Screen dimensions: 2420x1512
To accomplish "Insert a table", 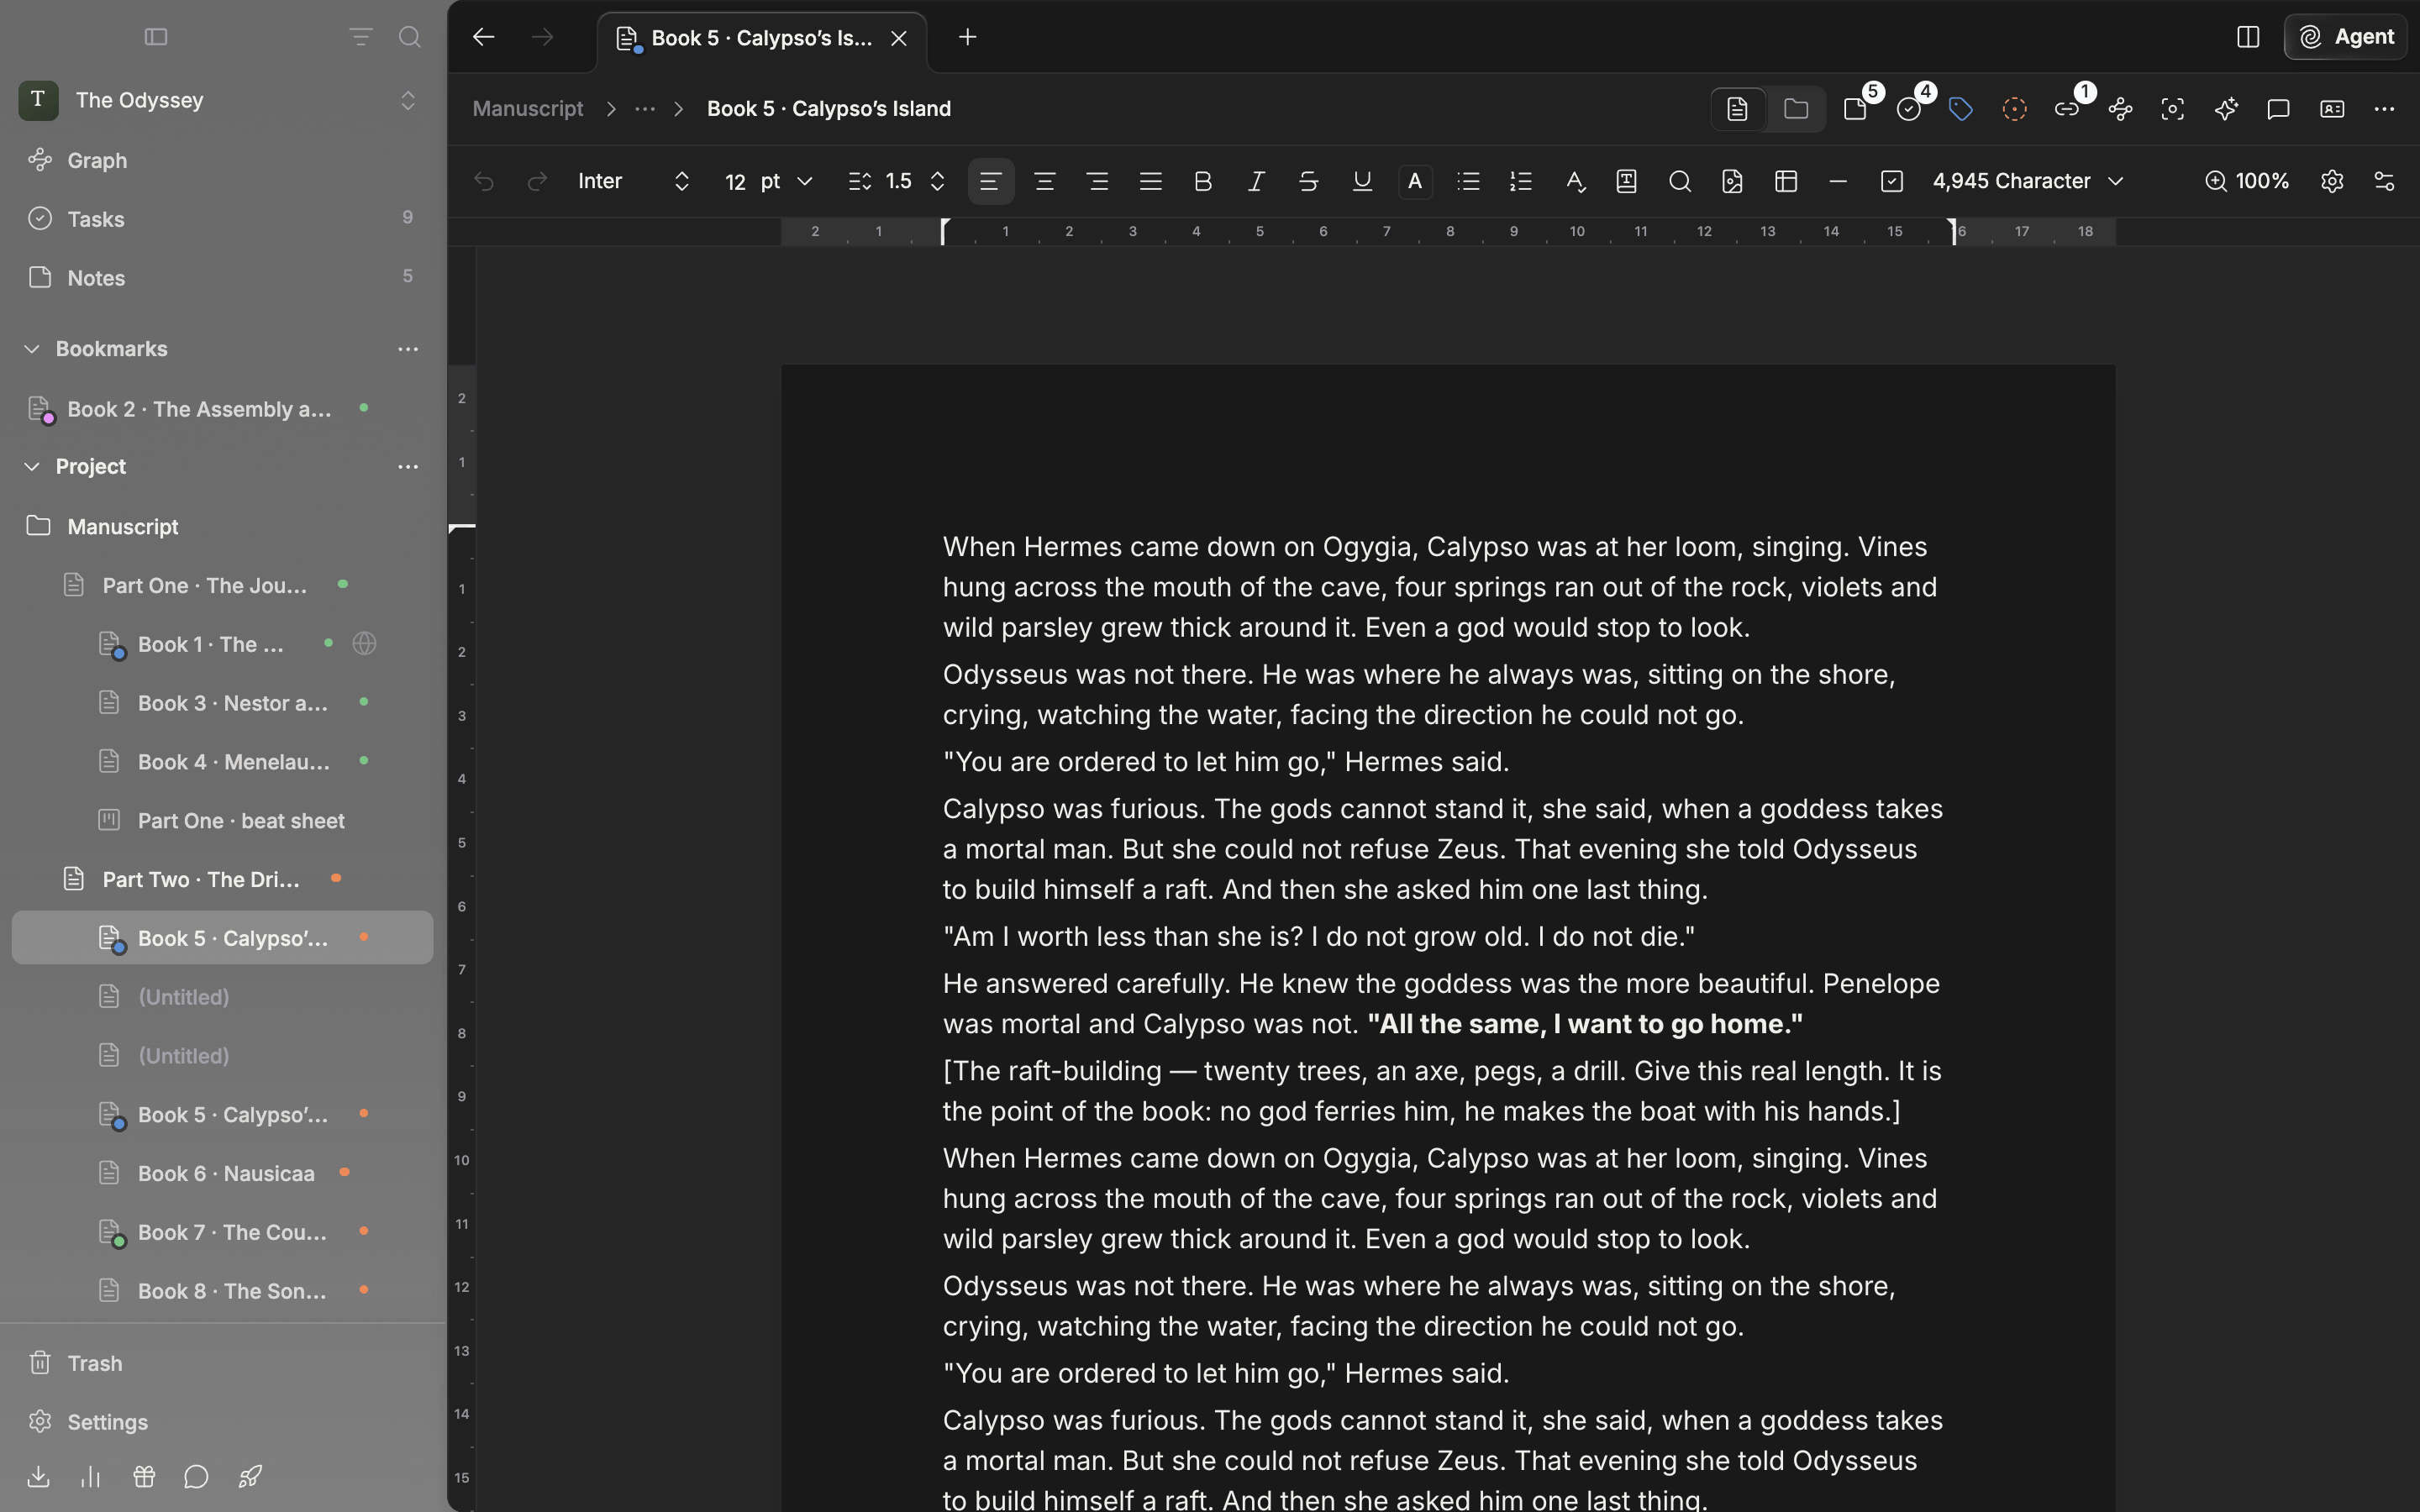I will tap(1786, 181).
